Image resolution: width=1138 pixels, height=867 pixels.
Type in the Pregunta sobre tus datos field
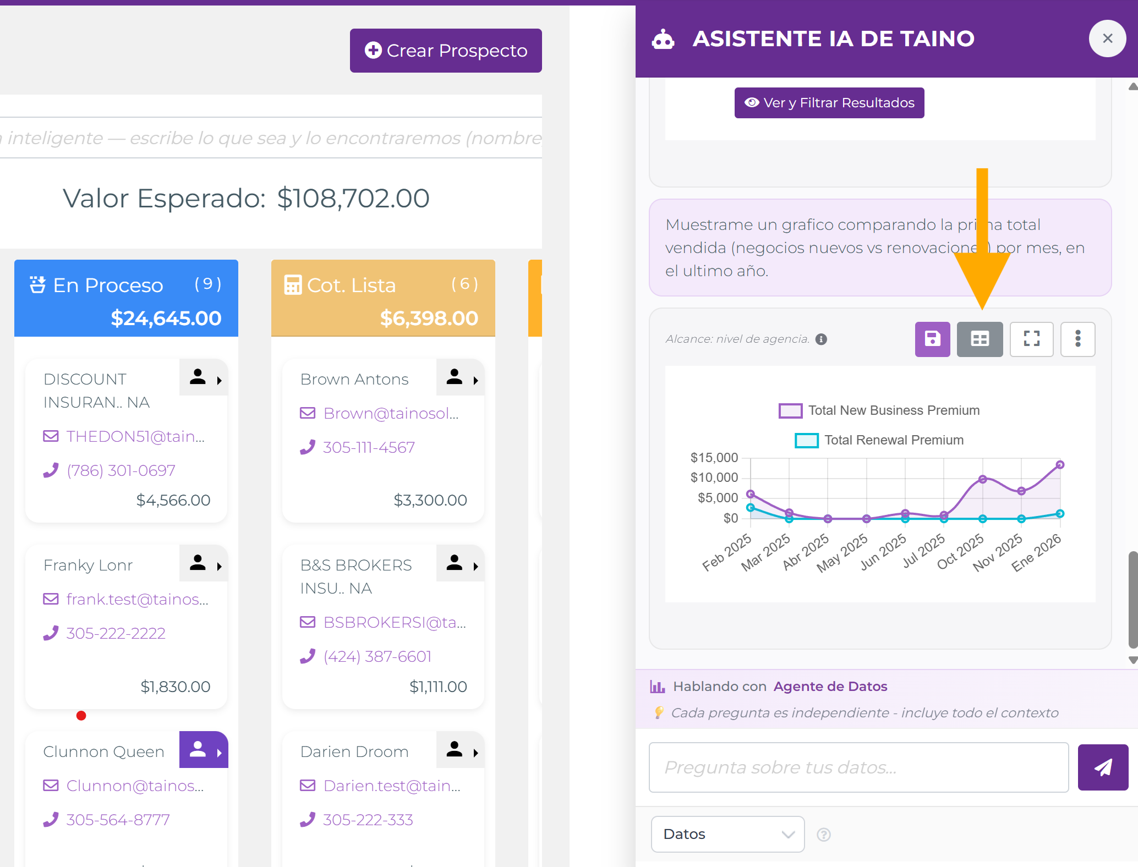858,767
